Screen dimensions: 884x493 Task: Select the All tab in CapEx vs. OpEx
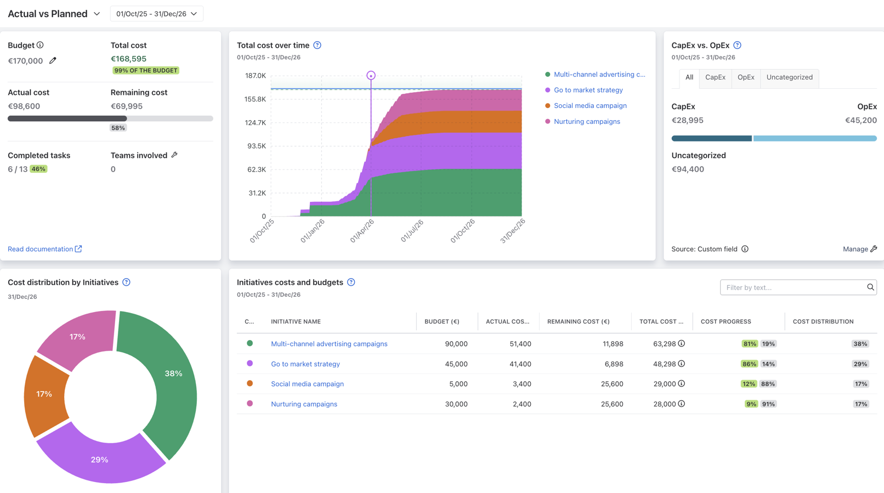(689, 77)
